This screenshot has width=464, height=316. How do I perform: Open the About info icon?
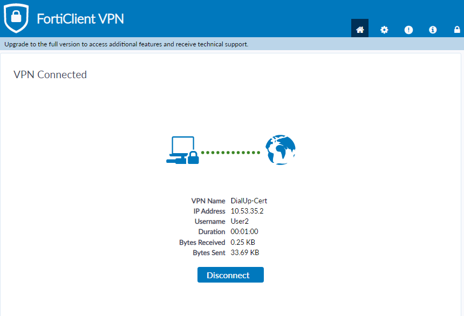[433, 30]
